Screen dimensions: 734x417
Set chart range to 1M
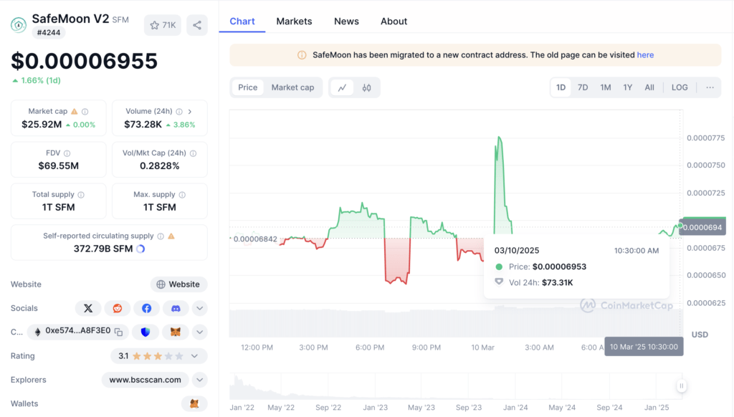606,87
